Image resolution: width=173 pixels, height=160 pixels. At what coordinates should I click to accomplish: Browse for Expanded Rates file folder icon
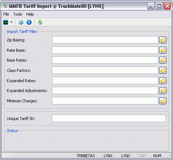163,81
